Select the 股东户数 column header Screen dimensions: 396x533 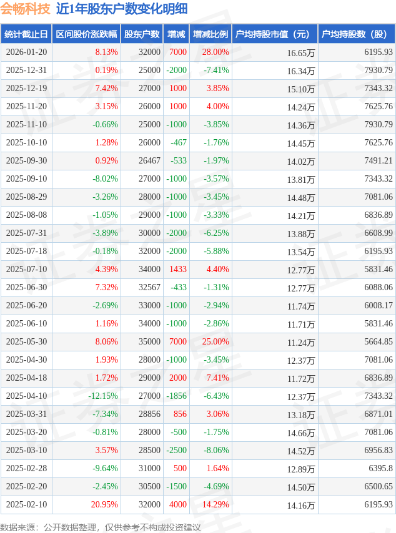pos(142,34)
